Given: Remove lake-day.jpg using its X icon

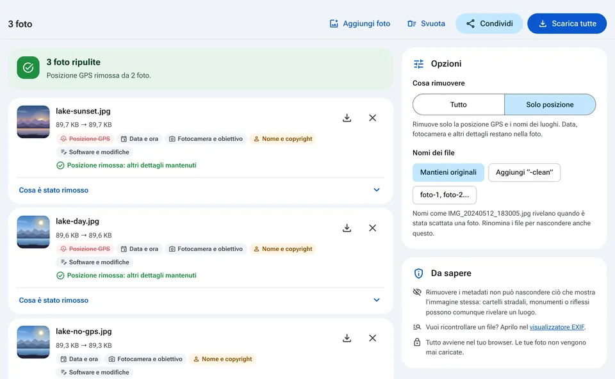Looking at the screenshot, I should click(373, 228).
